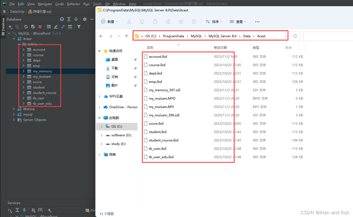This screenshot has height=217, width=353.
Task: Open Data Source Properties wrench icon
Action: point(33,27)
